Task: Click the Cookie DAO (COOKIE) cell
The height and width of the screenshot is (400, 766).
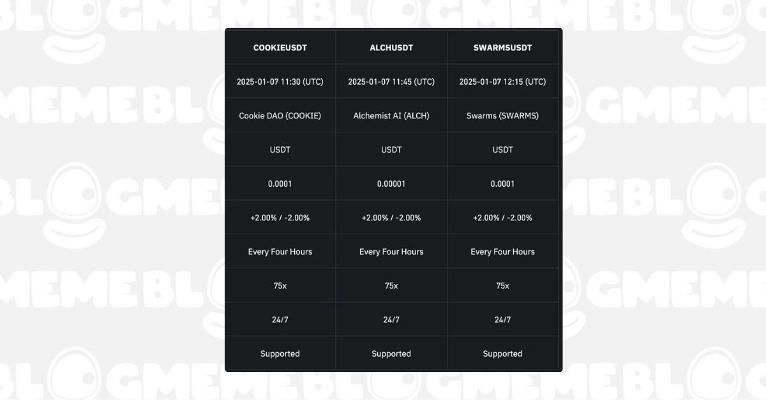Action: point(280,116)
